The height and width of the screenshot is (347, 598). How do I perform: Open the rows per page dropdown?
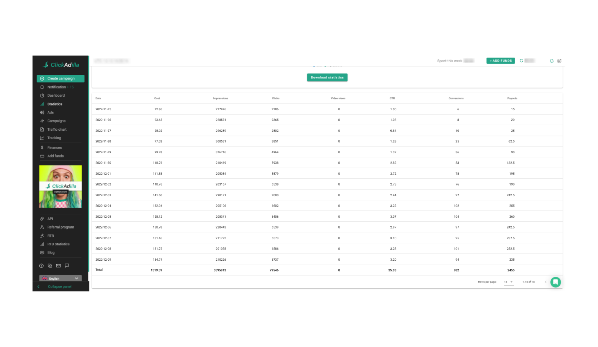(x=508, y=282)
